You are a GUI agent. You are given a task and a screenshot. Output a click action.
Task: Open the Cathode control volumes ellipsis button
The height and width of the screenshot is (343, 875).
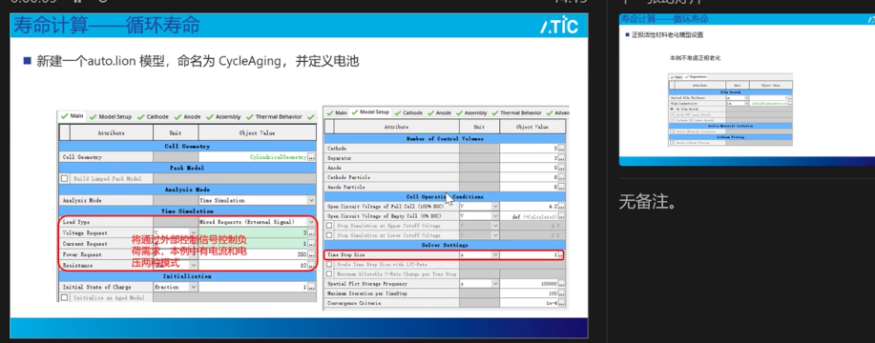(561, 149)
